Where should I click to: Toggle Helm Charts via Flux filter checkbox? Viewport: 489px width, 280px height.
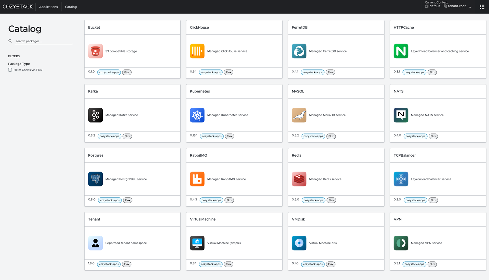[10, 70]
